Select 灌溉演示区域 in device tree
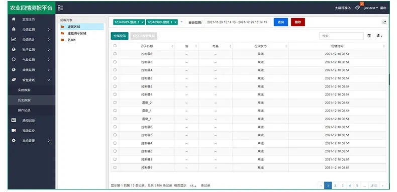 click(x=77, y=33)
